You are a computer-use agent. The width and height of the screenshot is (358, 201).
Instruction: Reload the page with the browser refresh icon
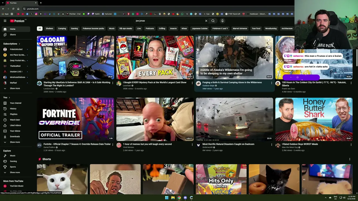tap(13, 9)
